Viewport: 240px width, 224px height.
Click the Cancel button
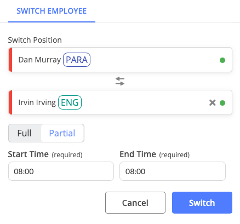point(135,203)
